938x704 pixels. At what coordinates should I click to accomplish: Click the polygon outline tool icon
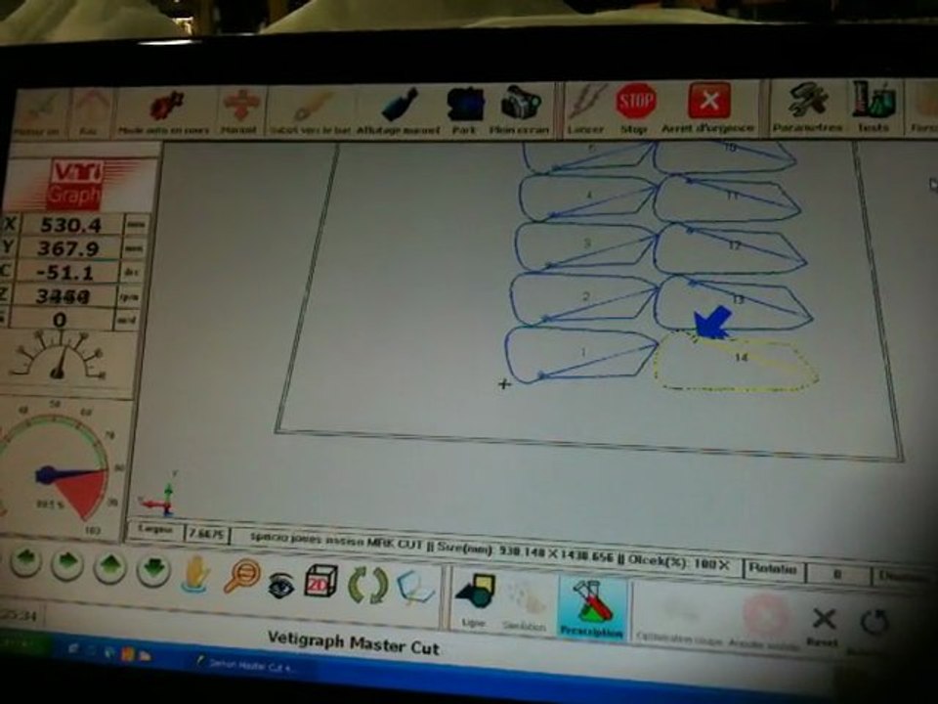tap(415, 587)
